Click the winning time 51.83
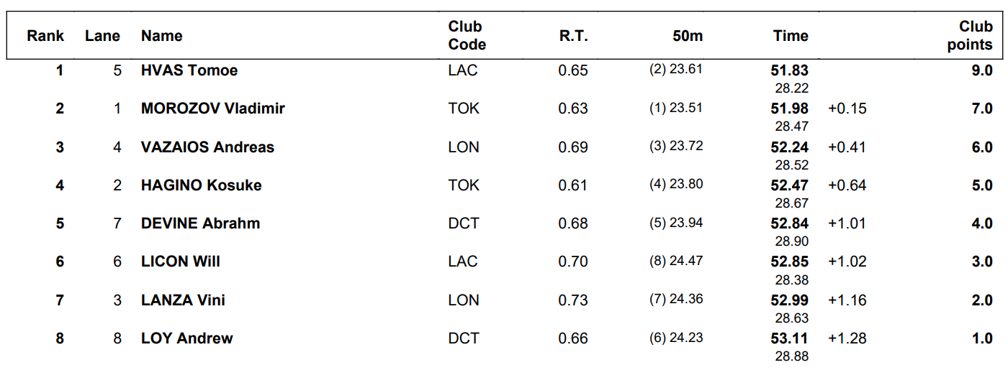Viewport: 1008px width, 388px height. (x=789, y=70)
